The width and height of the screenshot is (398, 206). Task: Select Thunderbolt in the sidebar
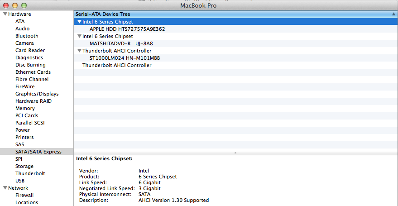(x=30, y=173)
